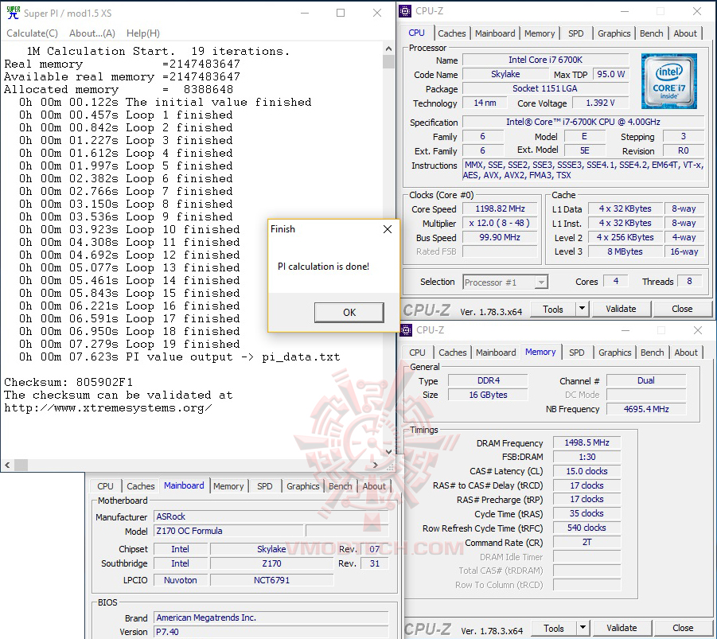Expand Tools dropdown arrow in Memory CPU-Z window
717x639 pixels.
click(x=583, y=629)
